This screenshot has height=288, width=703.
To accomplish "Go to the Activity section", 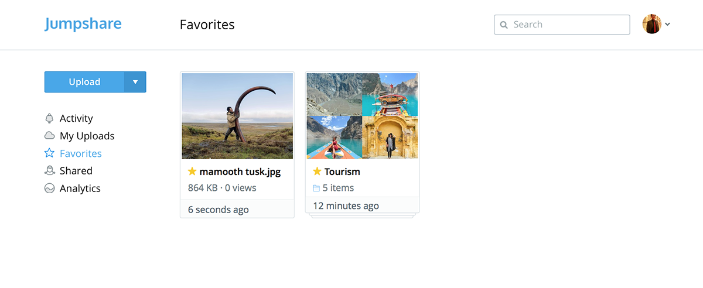I will (x=76, y=118).
